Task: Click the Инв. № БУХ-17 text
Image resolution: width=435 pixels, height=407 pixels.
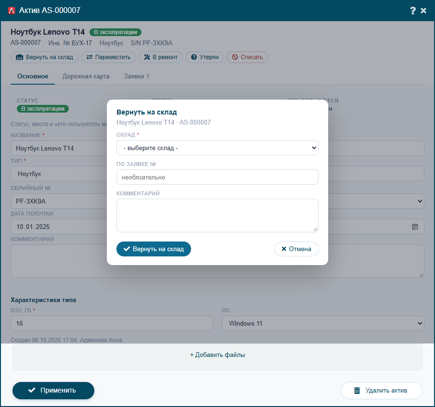Action: (x=70, y=43)
